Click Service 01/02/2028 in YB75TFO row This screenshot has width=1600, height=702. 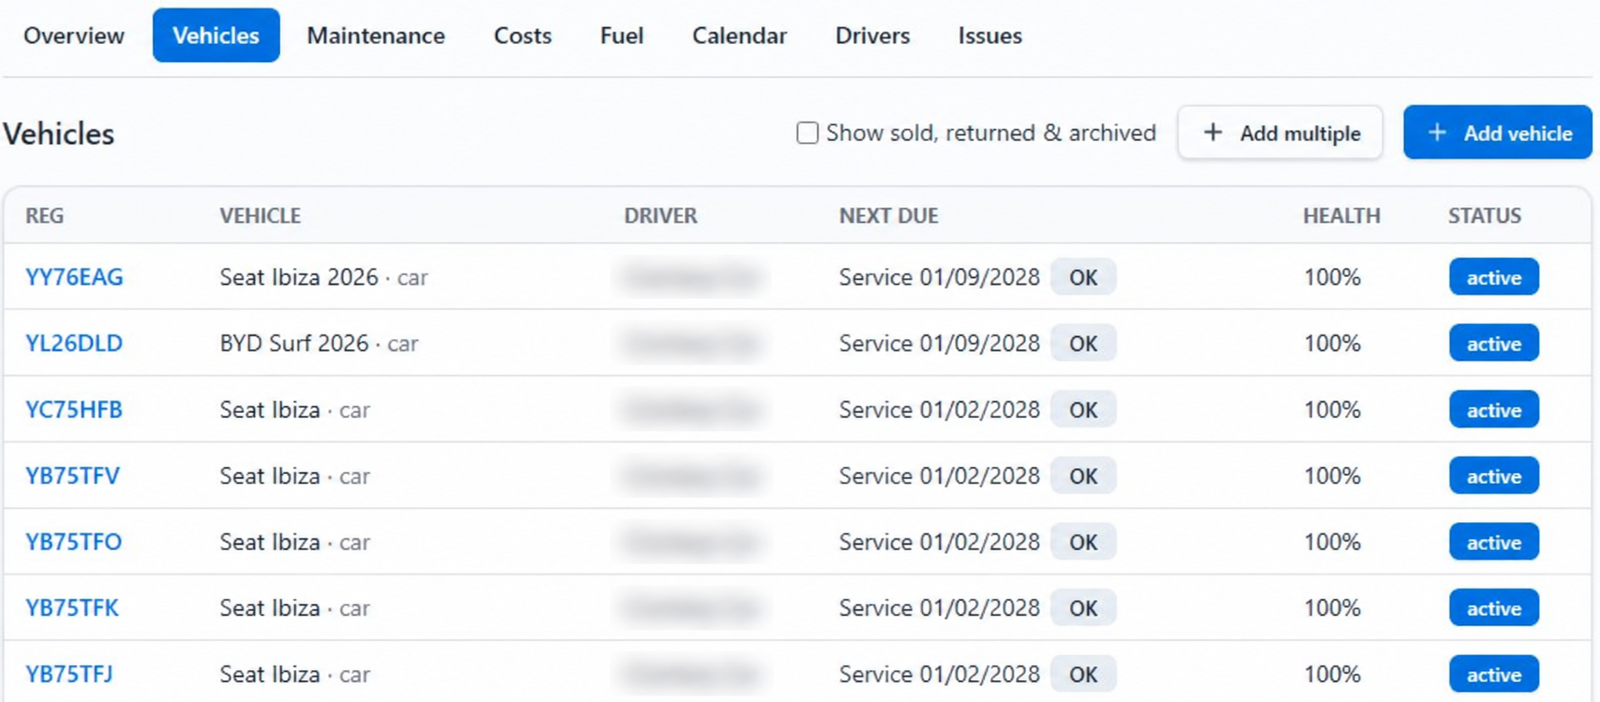click(x=939, y=541)
